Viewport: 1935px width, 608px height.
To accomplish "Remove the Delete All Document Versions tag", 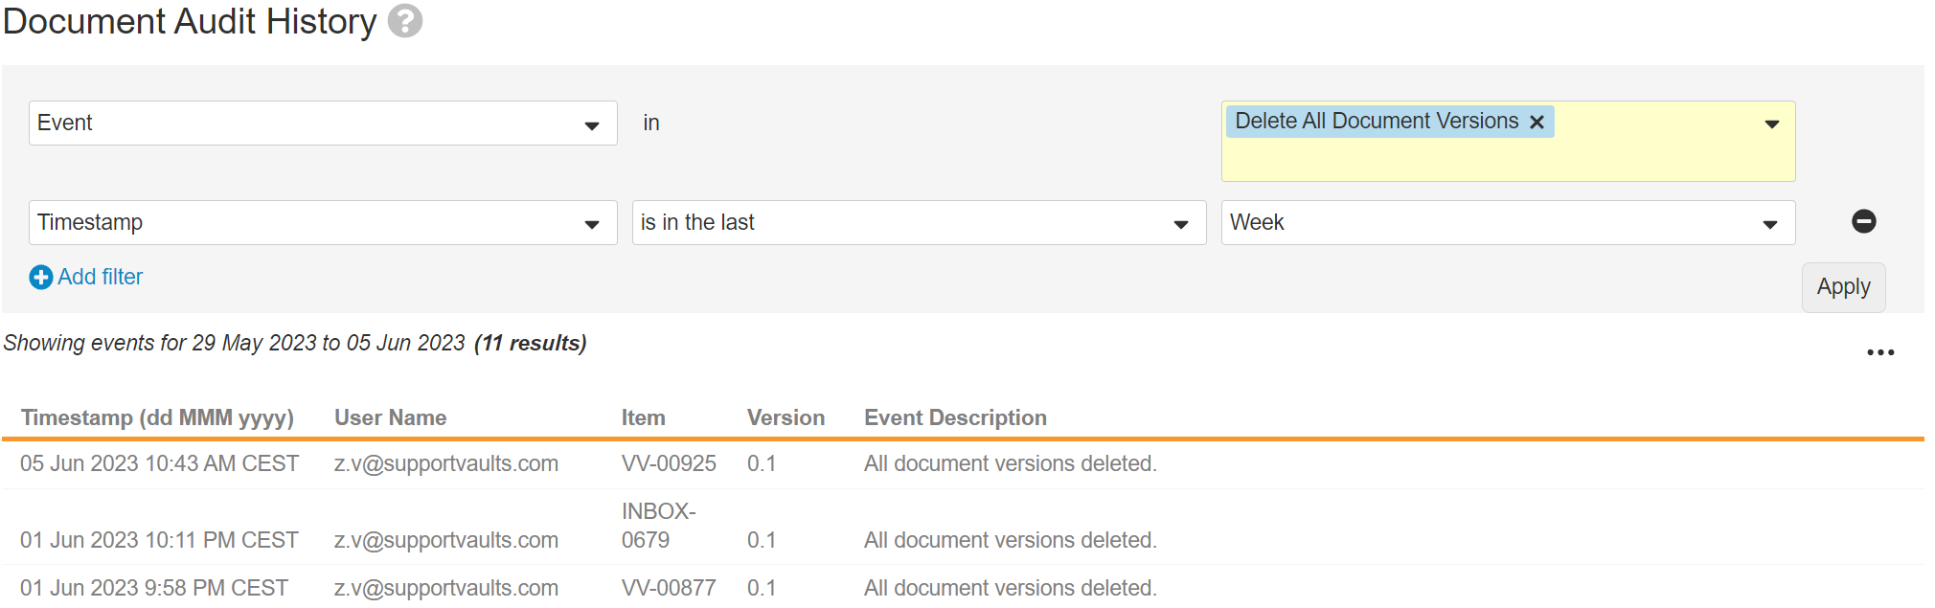I will click(x=1537, y=123).
